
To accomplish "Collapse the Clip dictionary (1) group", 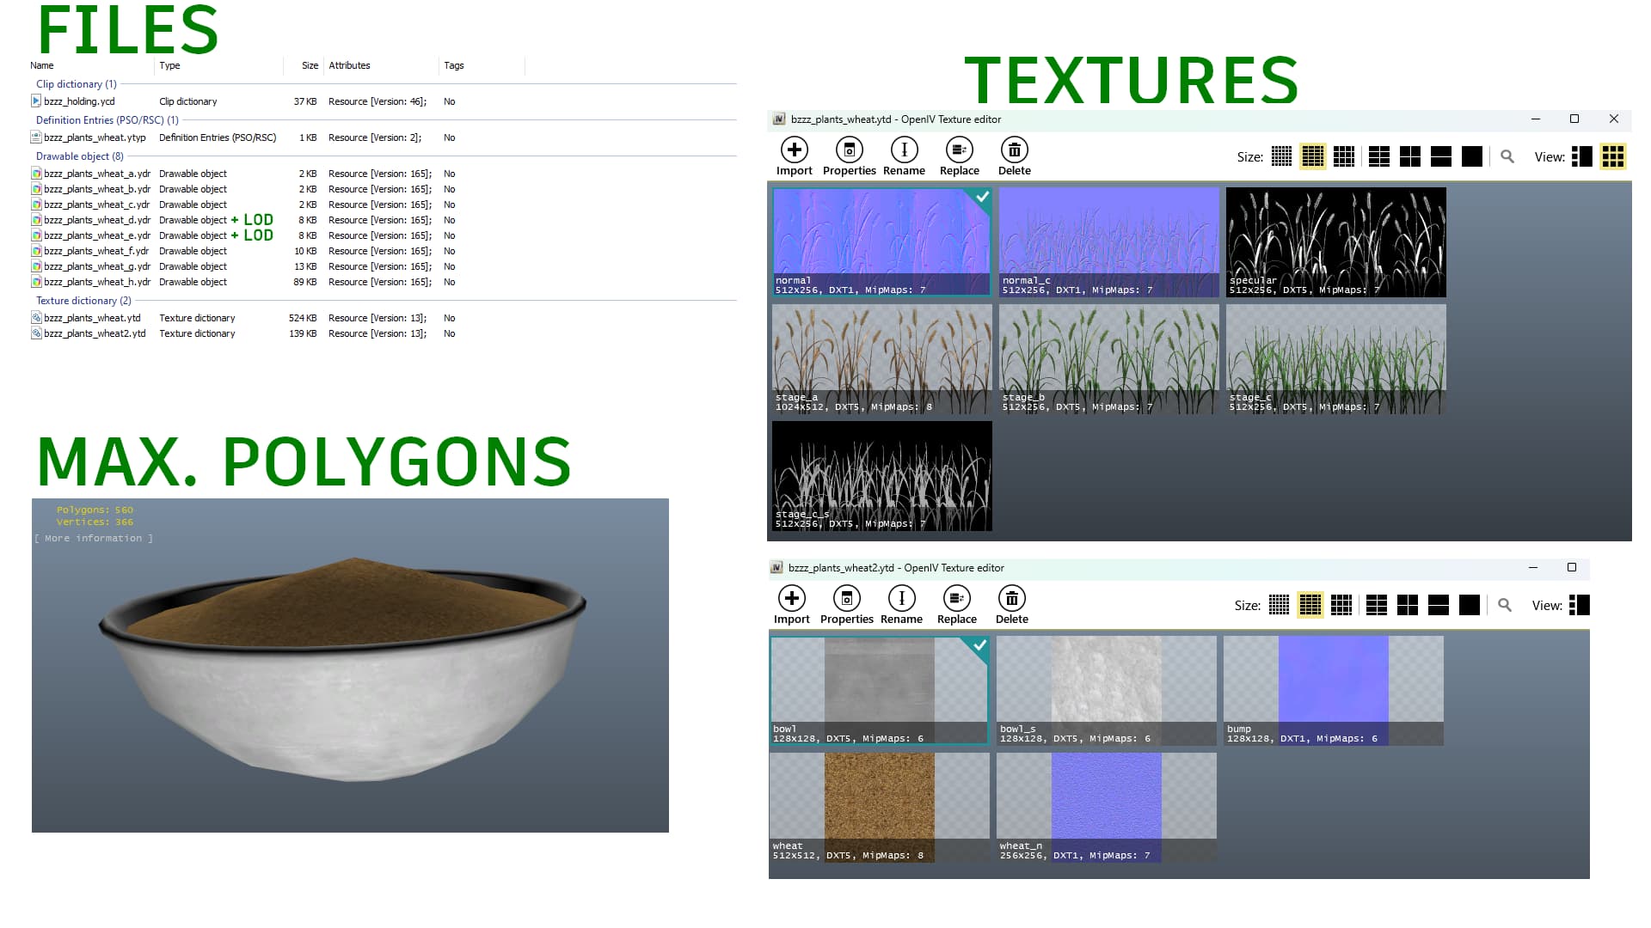I will (x=76, y=84).
